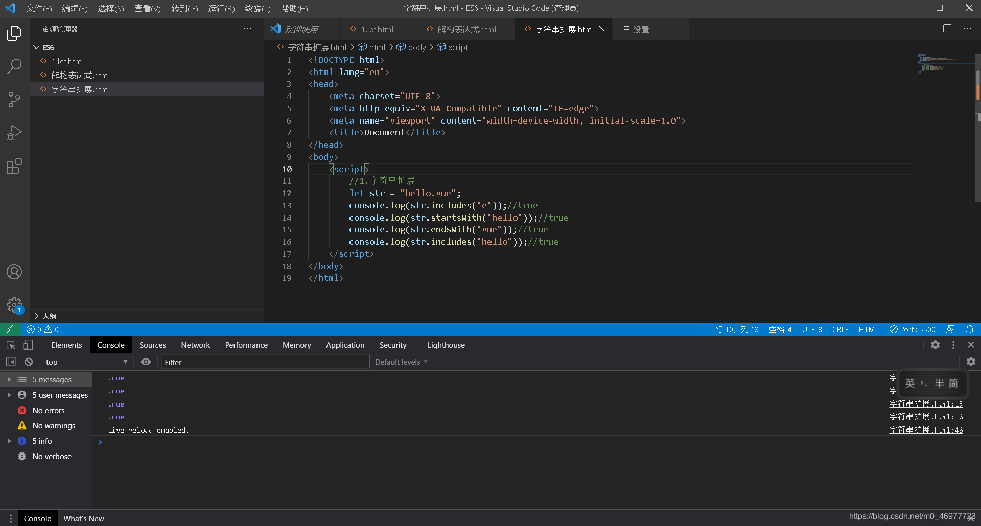This screenshot has width=981, height=526.
Task: Follow the 字符串扩展.html:46 source link
Action: pos(926,430)
